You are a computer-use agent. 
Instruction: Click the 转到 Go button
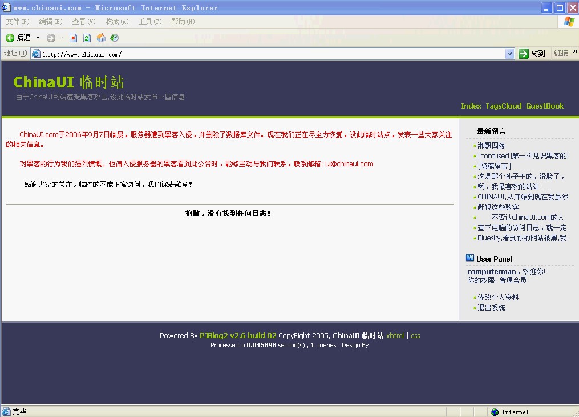pos(532,54)
